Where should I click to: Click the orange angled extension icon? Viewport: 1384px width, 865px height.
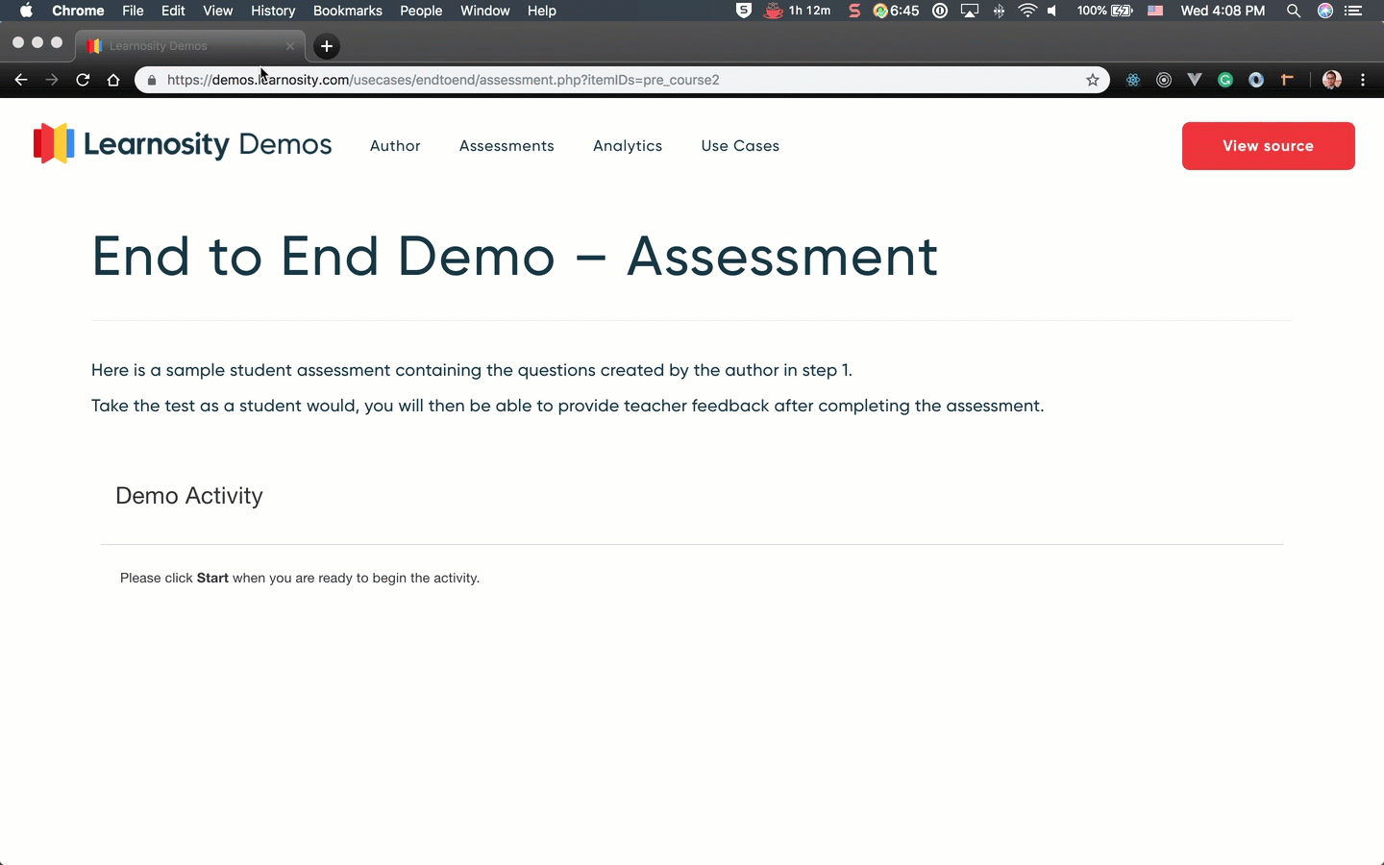coord(1287,80)
